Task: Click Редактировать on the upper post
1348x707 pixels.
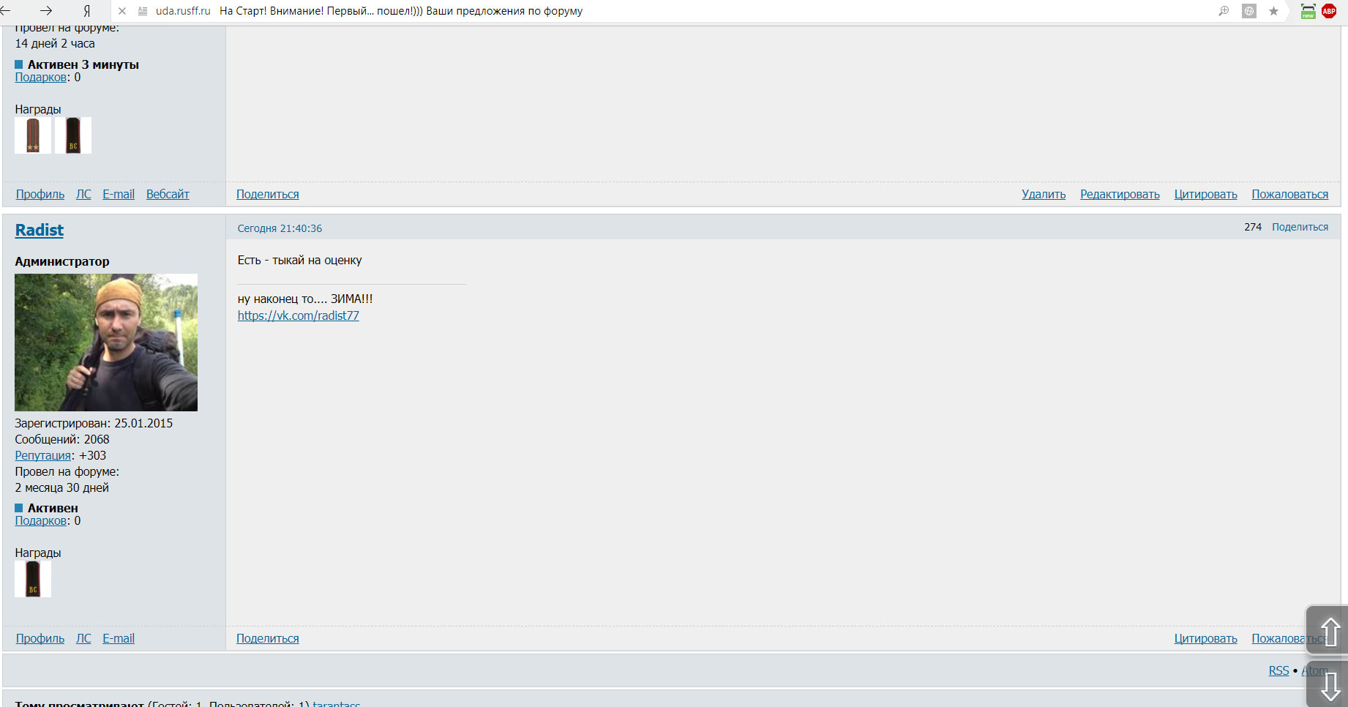Action: (x=1120, y=194)
